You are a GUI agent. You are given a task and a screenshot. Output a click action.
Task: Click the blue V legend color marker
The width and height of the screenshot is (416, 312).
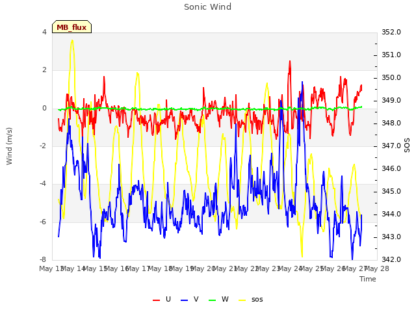(x=184, y=300)
